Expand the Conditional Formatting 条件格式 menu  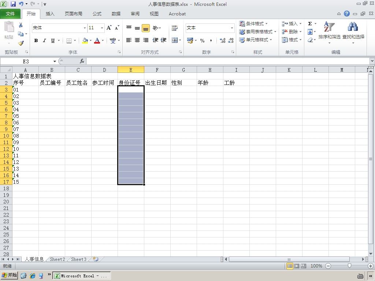253,24
